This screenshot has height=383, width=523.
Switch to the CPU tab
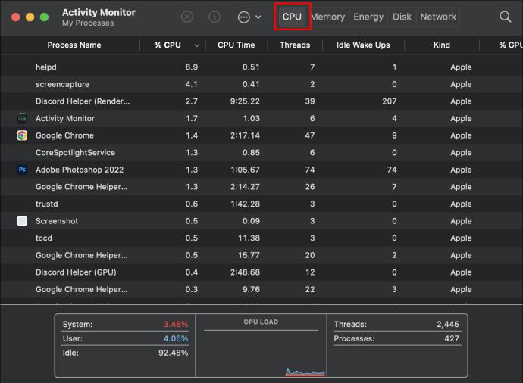[x=292, y=17]
